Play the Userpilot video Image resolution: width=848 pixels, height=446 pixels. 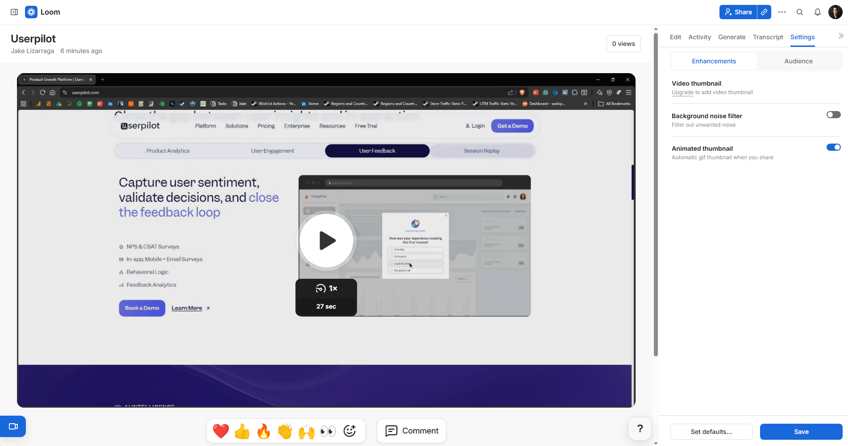pyautogui.click(x=327, y=241)
